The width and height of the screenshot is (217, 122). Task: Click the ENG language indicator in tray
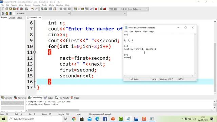click(194, 119)
